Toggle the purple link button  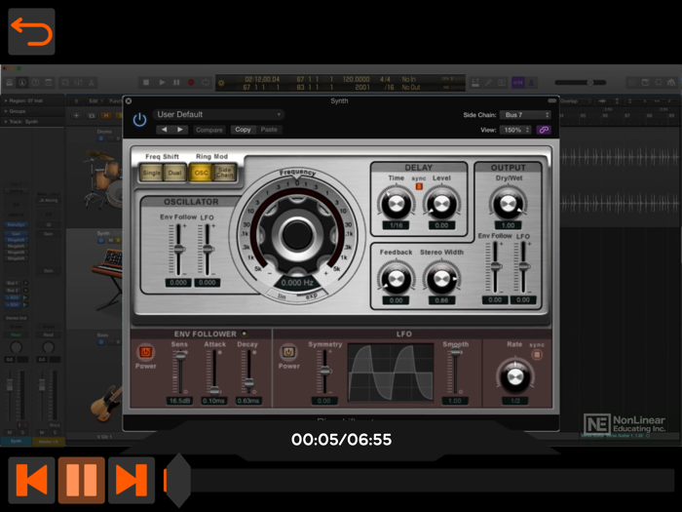544,130
